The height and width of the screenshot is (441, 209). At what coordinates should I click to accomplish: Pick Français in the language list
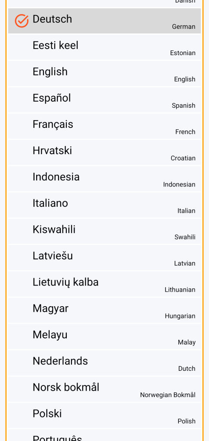coord(104,126)
